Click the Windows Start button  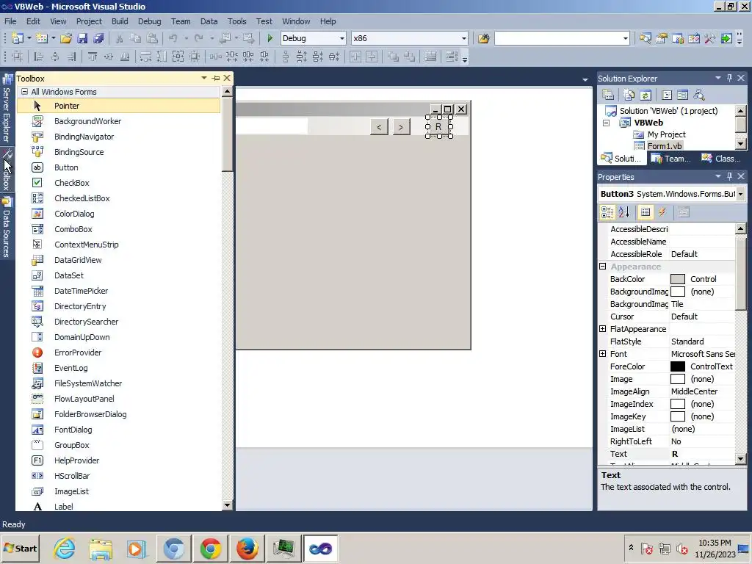click(x=21, y=548)
